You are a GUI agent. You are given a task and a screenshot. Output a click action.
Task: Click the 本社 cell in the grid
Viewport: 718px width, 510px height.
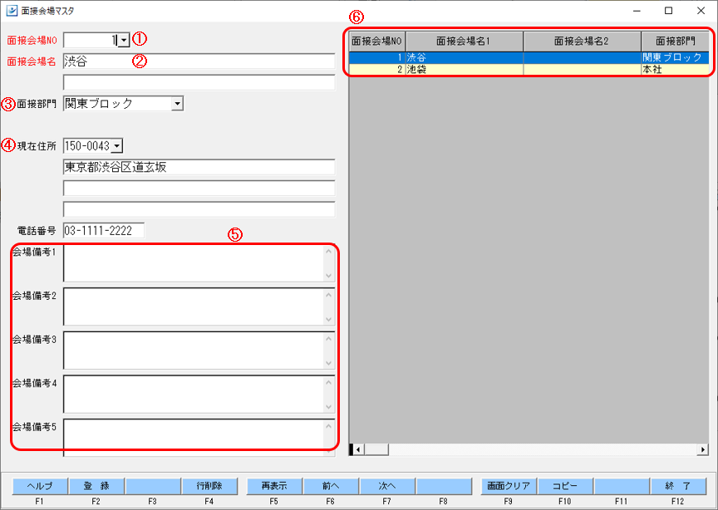click(x=675, y=70)
